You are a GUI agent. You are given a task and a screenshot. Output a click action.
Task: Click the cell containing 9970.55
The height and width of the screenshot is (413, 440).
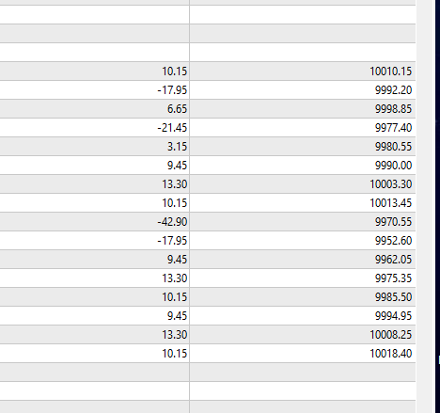[303, 222]
